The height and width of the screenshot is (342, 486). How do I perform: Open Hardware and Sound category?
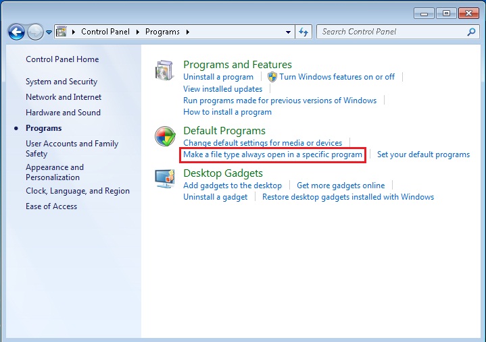tap(64, 113)
